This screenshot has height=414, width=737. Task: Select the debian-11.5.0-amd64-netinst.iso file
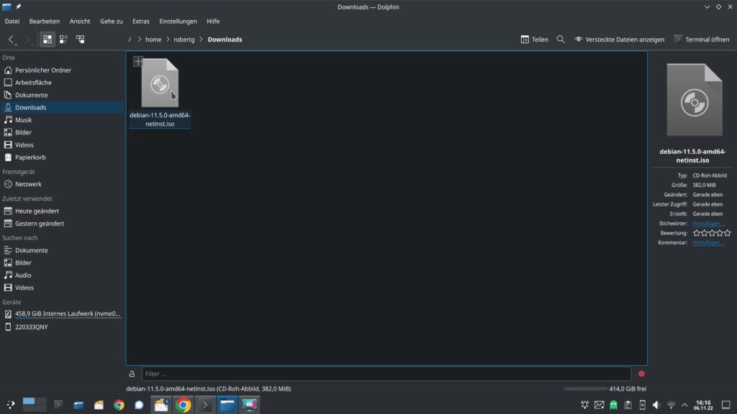(x=160, y=93)
